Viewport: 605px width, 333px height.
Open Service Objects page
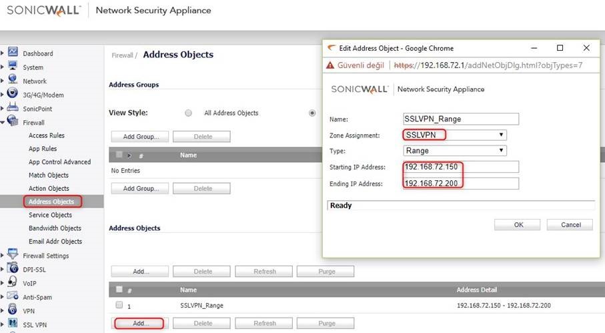pyautogui.click(x=50, y=215)
